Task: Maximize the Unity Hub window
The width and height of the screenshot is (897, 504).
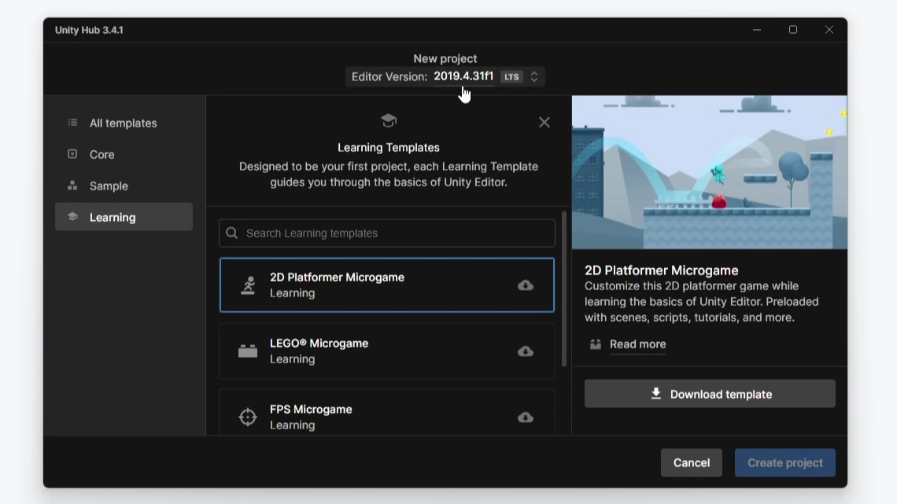Action: point(793,30)
